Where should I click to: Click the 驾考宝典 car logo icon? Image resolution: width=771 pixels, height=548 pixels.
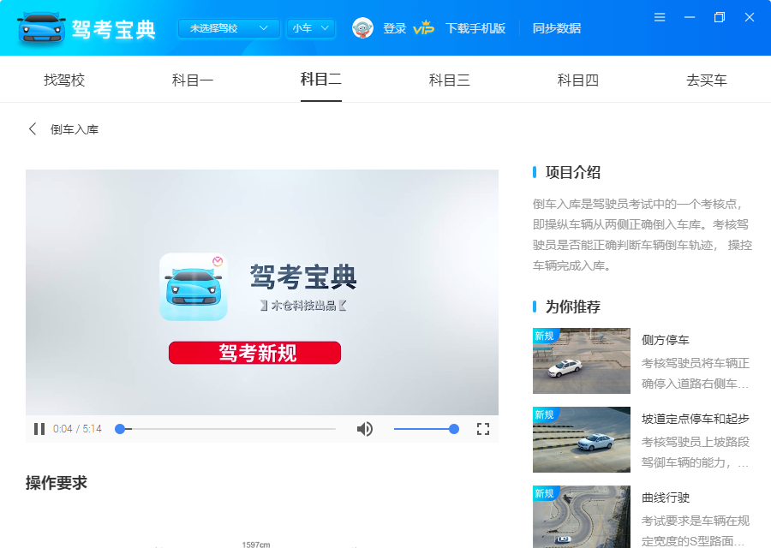coord(41,27)
